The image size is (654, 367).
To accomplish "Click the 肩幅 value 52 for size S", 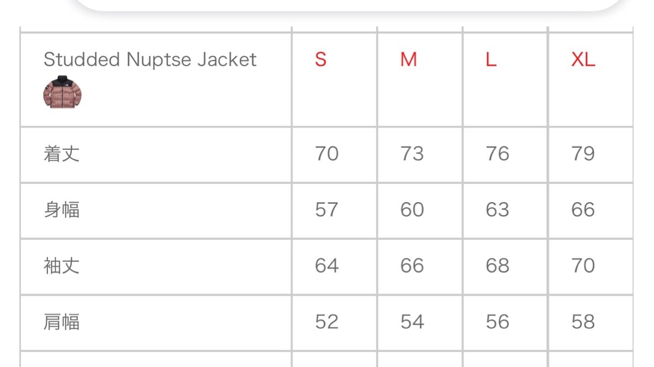I will tap(326, 322).
